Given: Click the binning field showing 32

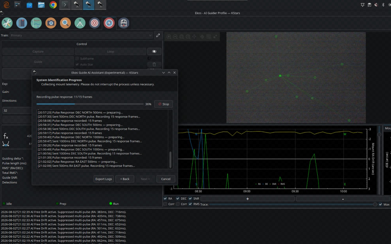Looking at the screenshot, I should click(17, 110).
